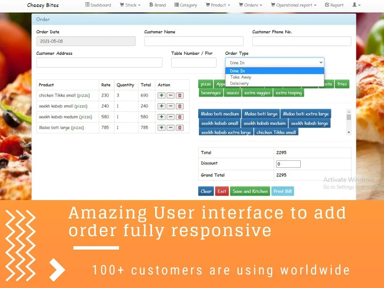Open the Order Type combo box
Image resolution: width=384 pixels, height=288 pixels.
click(275, 63)
